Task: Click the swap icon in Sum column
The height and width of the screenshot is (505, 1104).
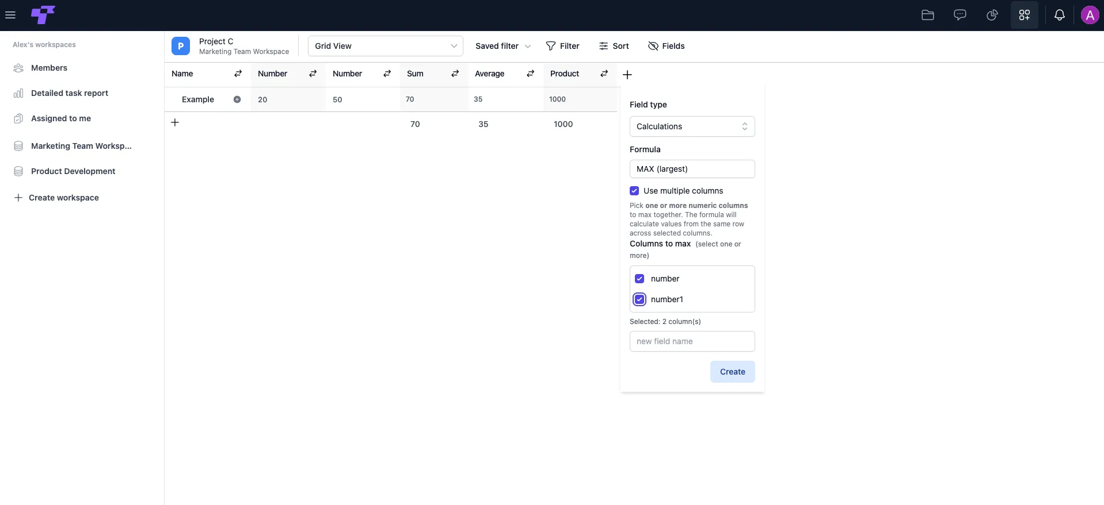Action: point(455,74)
